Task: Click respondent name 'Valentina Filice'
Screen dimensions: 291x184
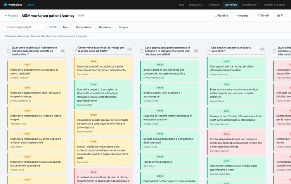Action: click(x=18, y=124)
